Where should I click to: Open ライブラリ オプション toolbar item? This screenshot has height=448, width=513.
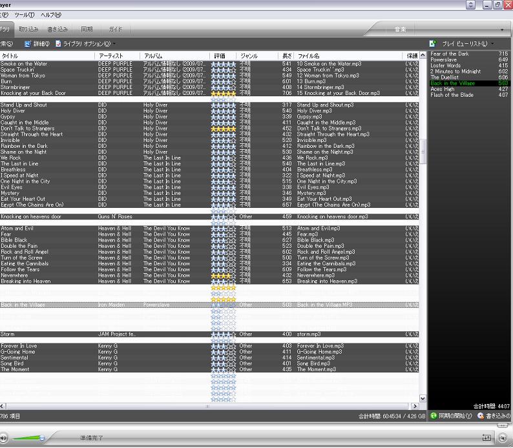point(87,44)
